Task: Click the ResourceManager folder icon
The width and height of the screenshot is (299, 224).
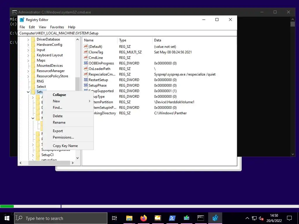Action: click(x=33, y=71)
